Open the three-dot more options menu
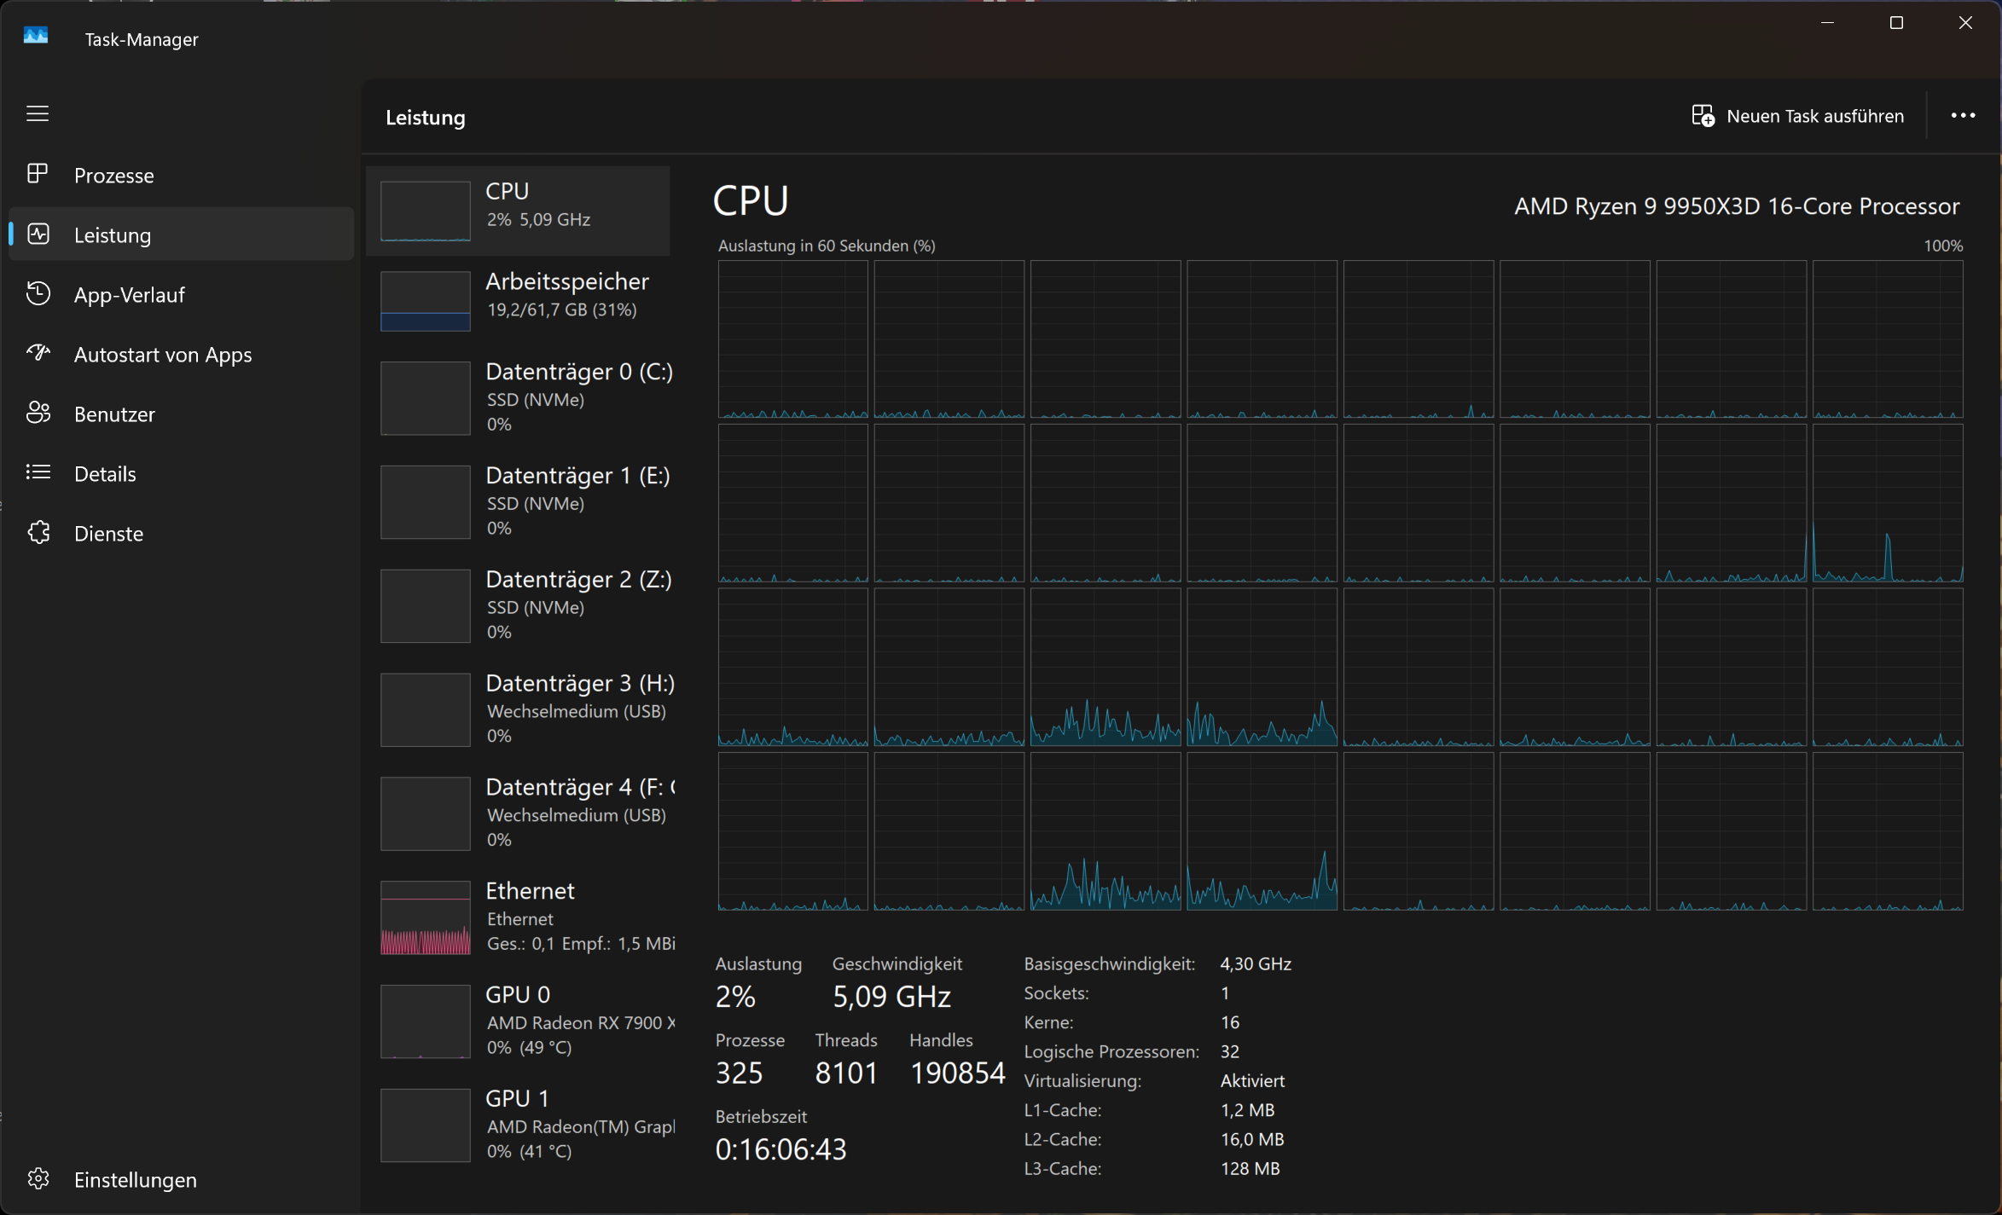 (1963, 116)
